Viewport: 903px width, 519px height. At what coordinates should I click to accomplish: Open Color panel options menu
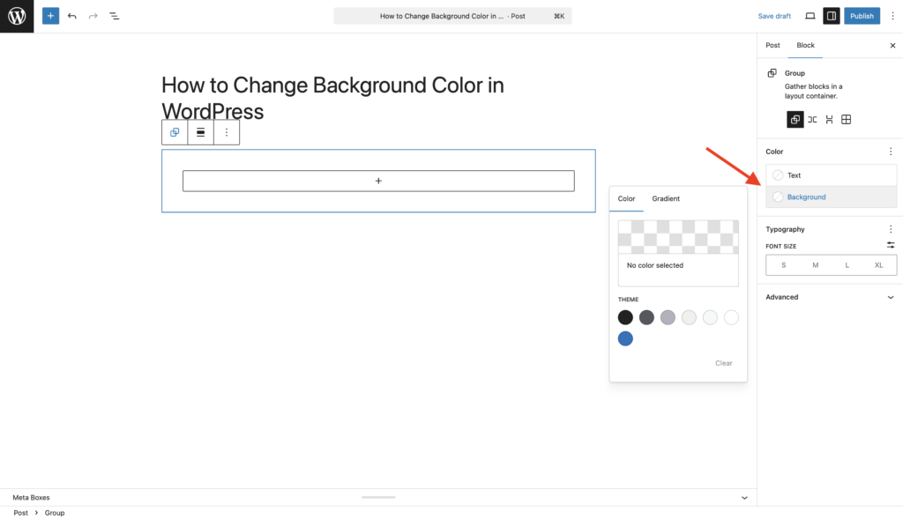click(x=891, y=152)
